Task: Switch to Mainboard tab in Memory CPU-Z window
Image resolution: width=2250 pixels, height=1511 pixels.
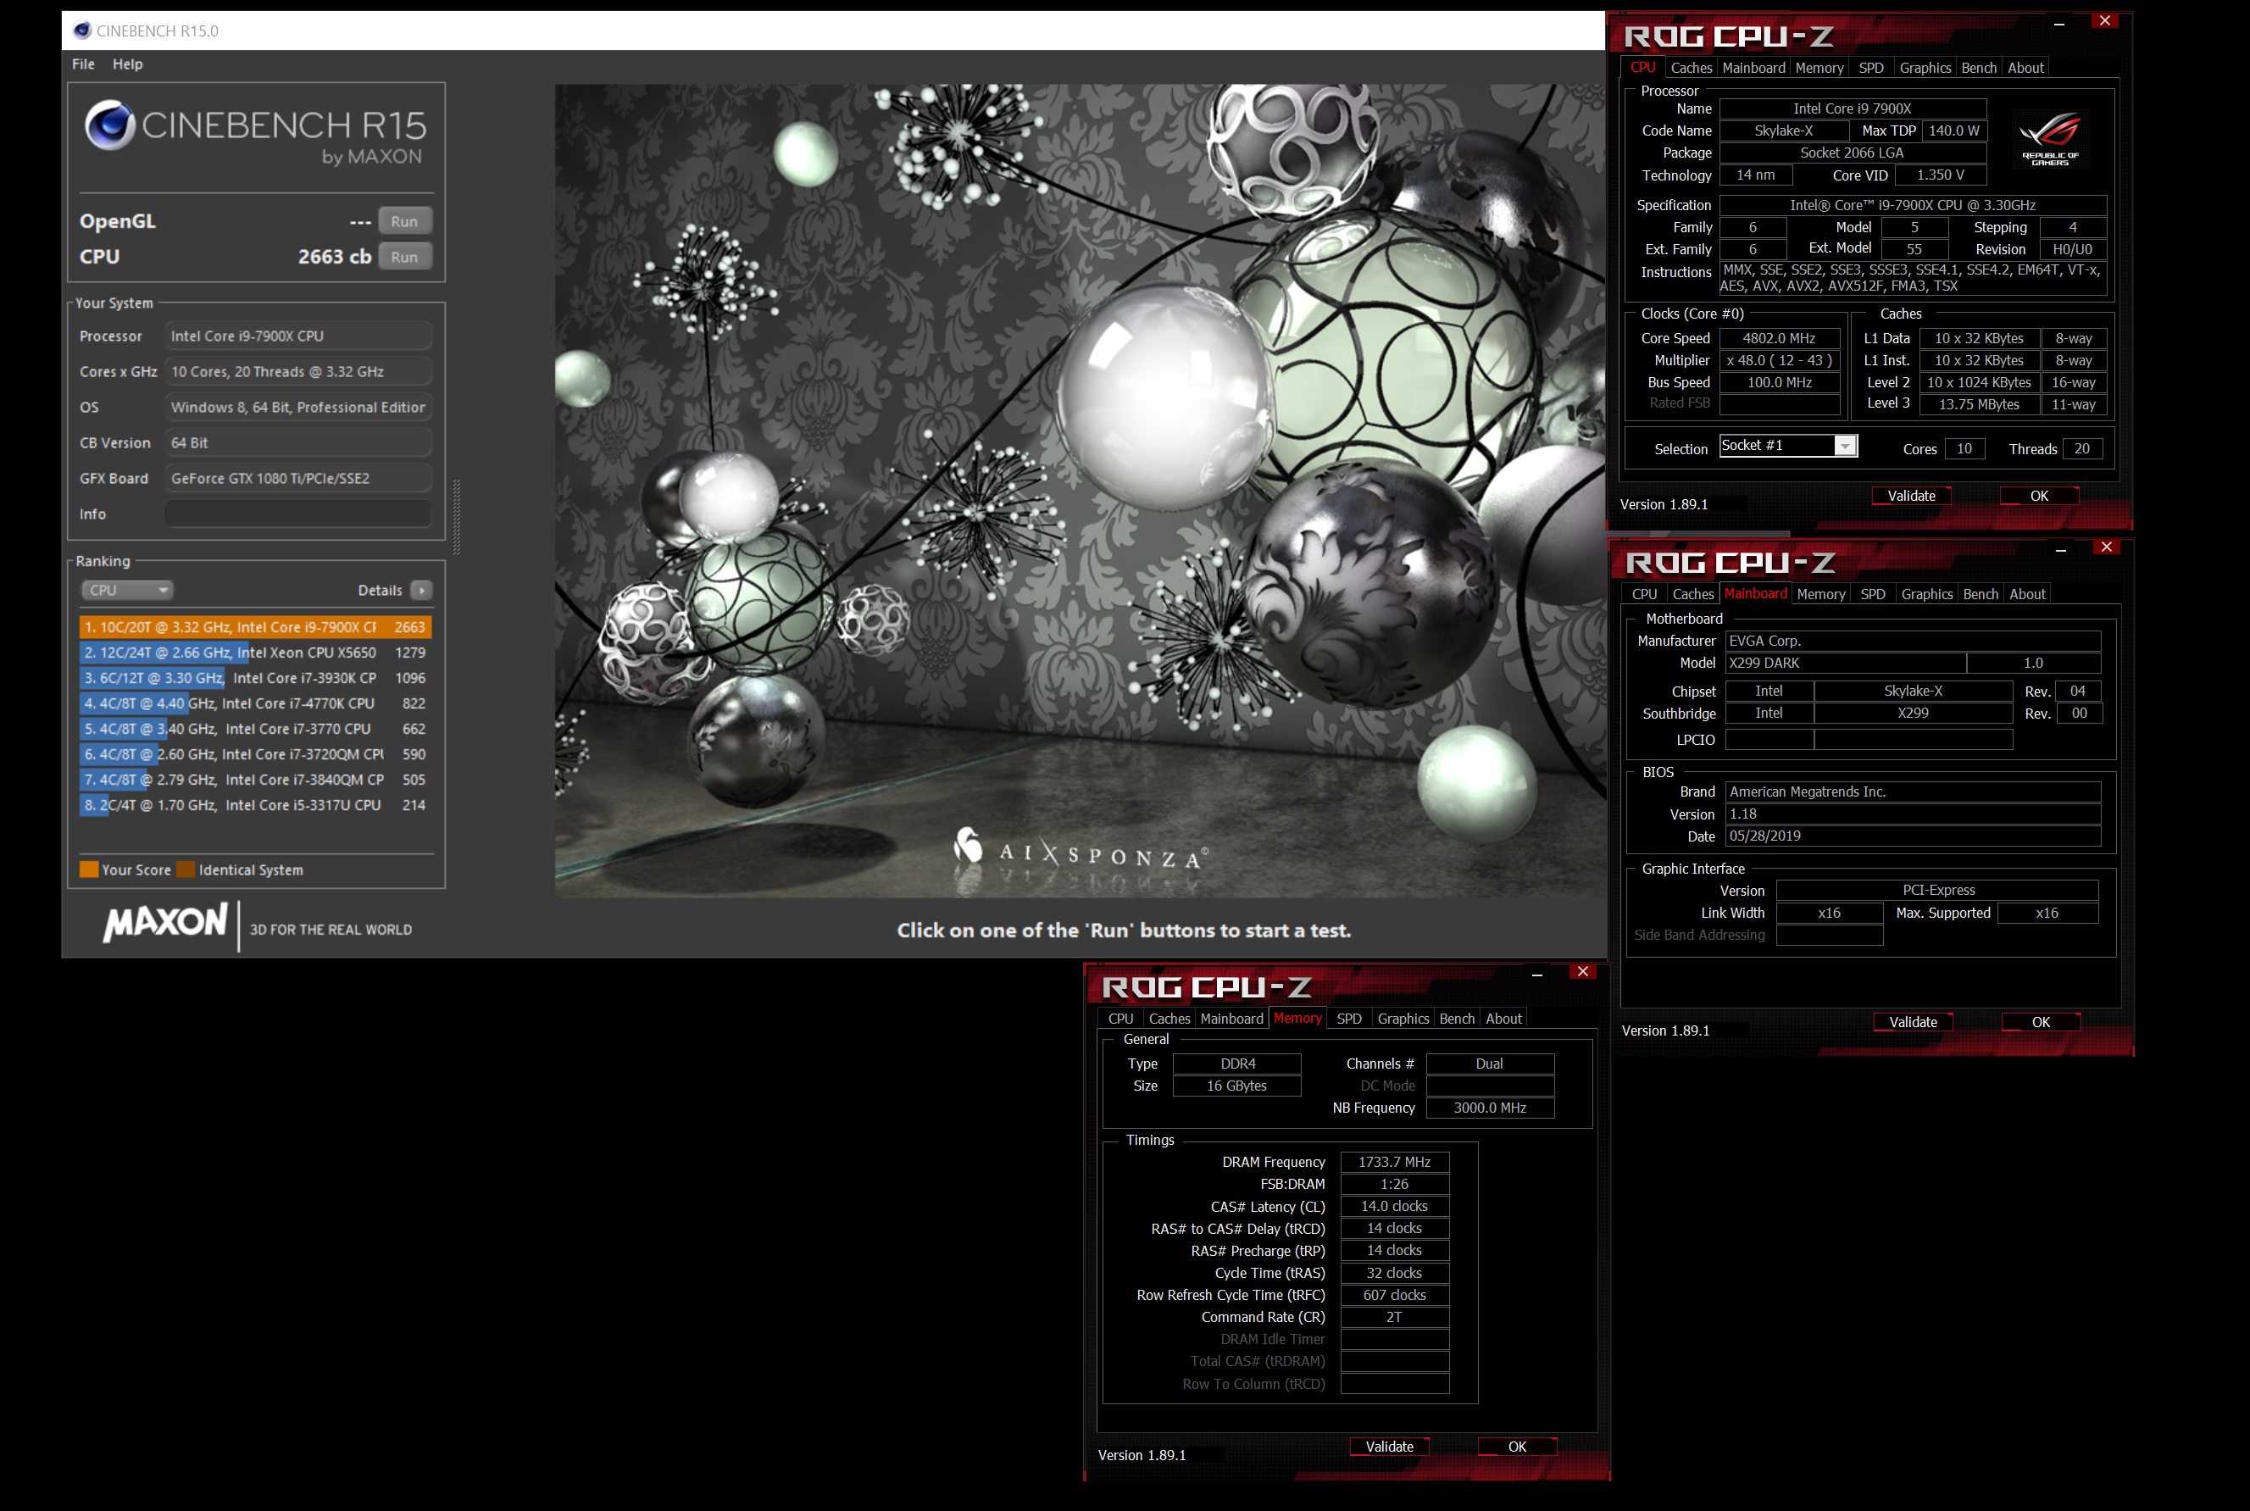Action: [x=1231, y=1019]
